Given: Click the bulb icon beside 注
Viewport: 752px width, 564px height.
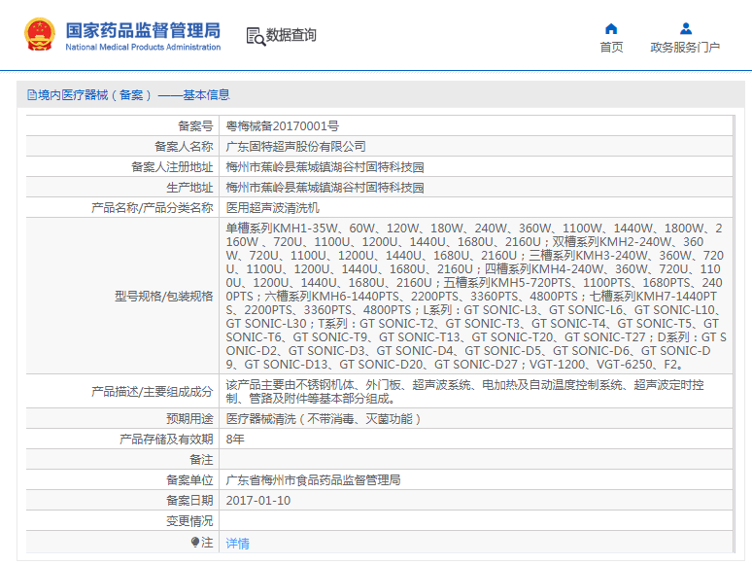Looking at the screenshot, I should click(x=194, y=543).
